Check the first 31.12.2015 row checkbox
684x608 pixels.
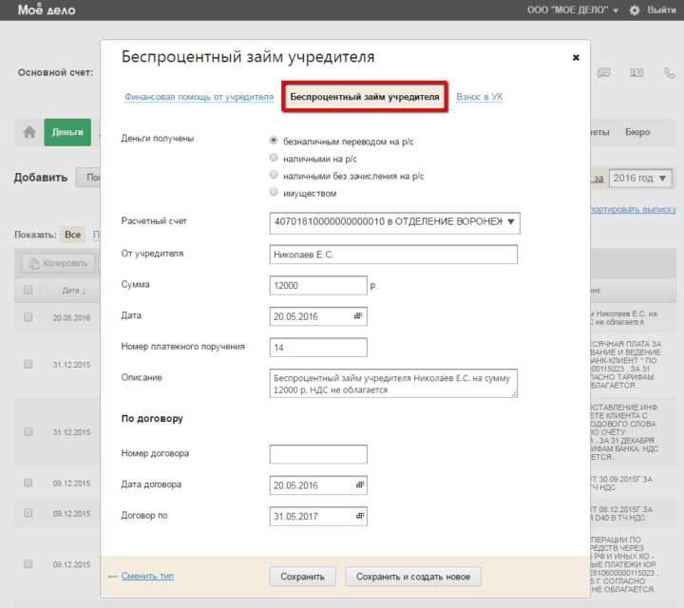28,364
